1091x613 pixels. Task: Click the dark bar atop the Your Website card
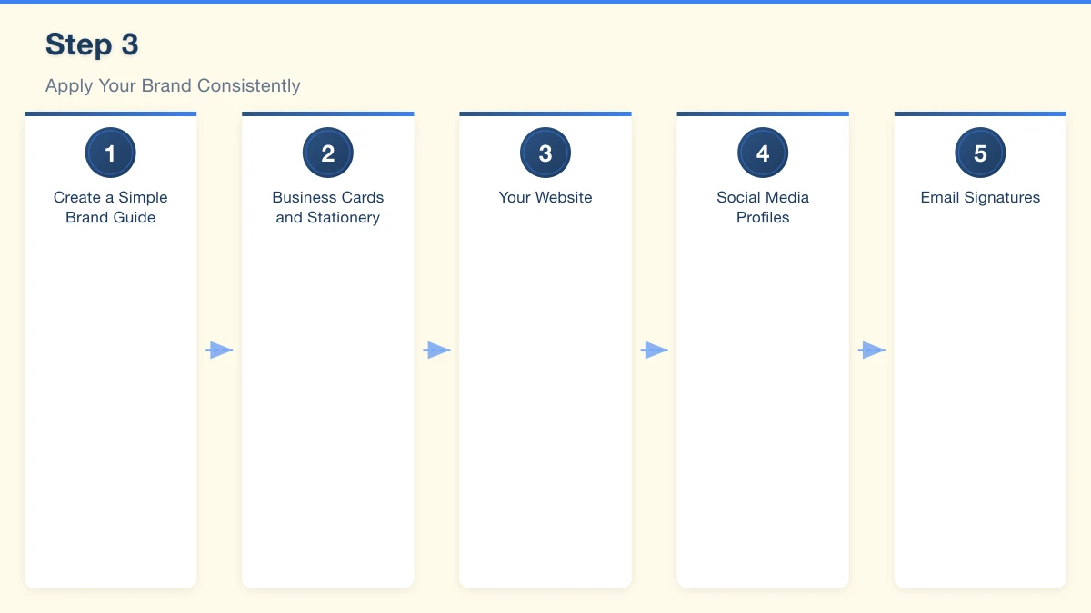coord(482,113)
